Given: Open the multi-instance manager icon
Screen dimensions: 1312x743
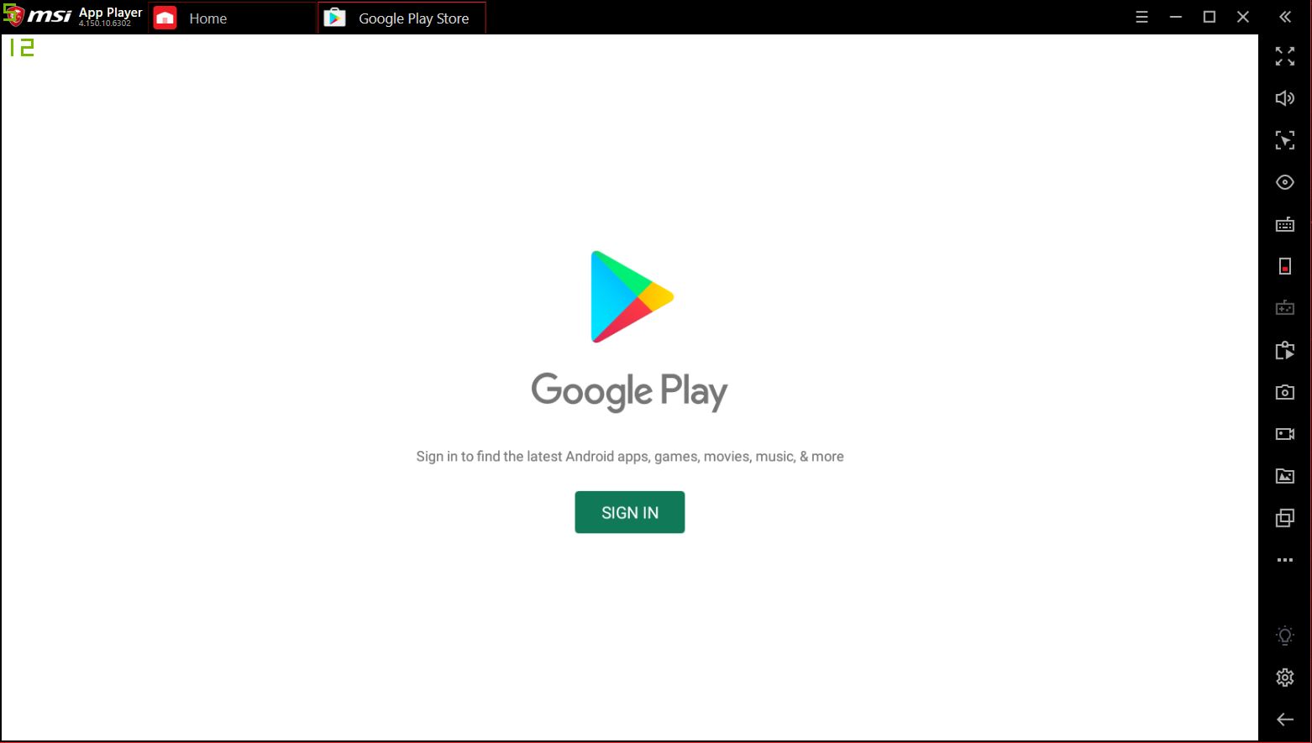Looking at the screenshot, I should [1284, 518].
